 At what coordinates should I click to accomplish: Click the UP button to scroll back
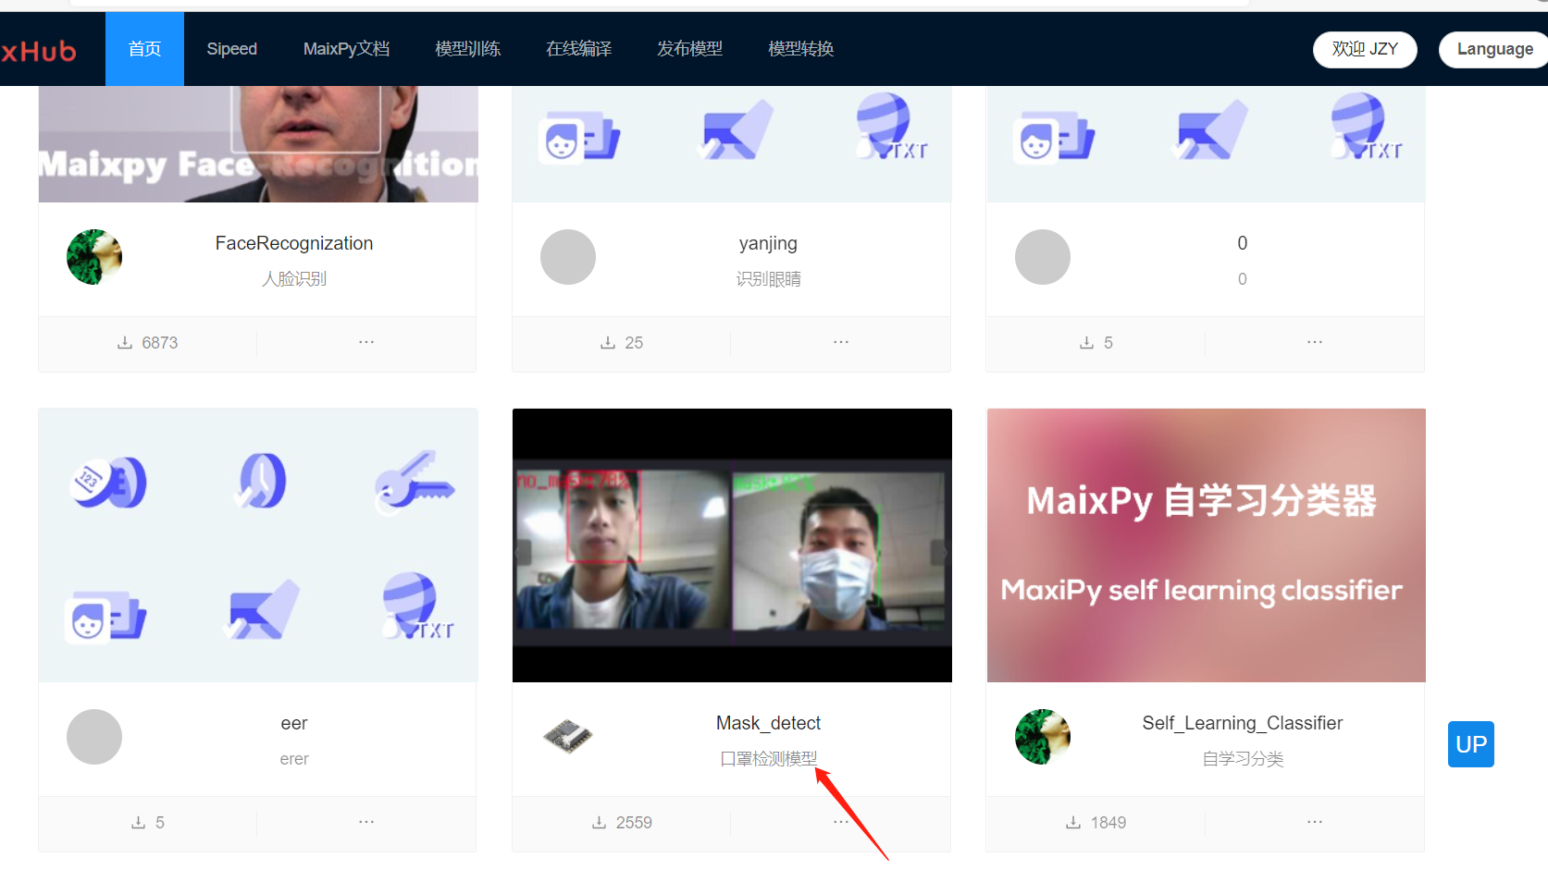coord(1470,743)
